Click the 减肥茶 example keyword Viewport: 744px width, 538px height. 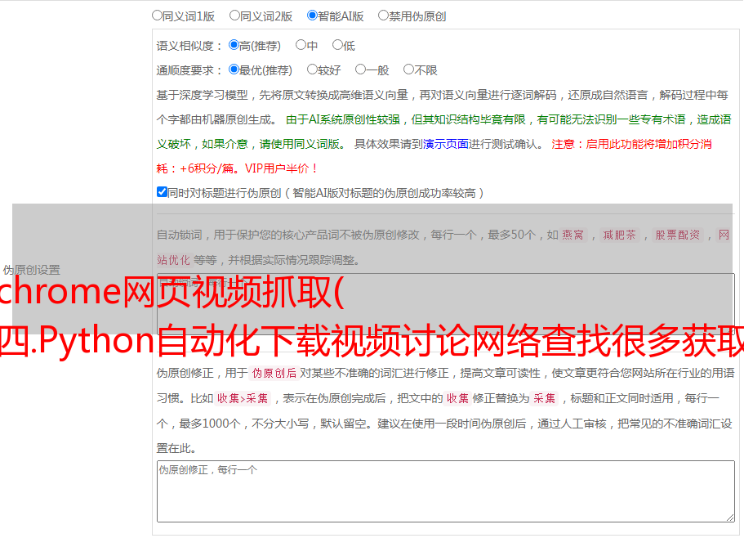[x=619, y=235]
